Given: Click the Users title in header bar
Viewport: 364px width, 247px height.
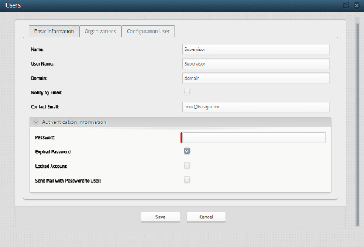Looking at the screenshot, I should coord(13,5).
